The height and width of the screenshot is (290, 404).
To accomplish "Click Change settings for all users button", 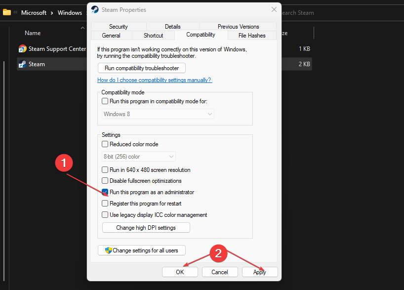I will pyautogui.click(x=142, y=250).
